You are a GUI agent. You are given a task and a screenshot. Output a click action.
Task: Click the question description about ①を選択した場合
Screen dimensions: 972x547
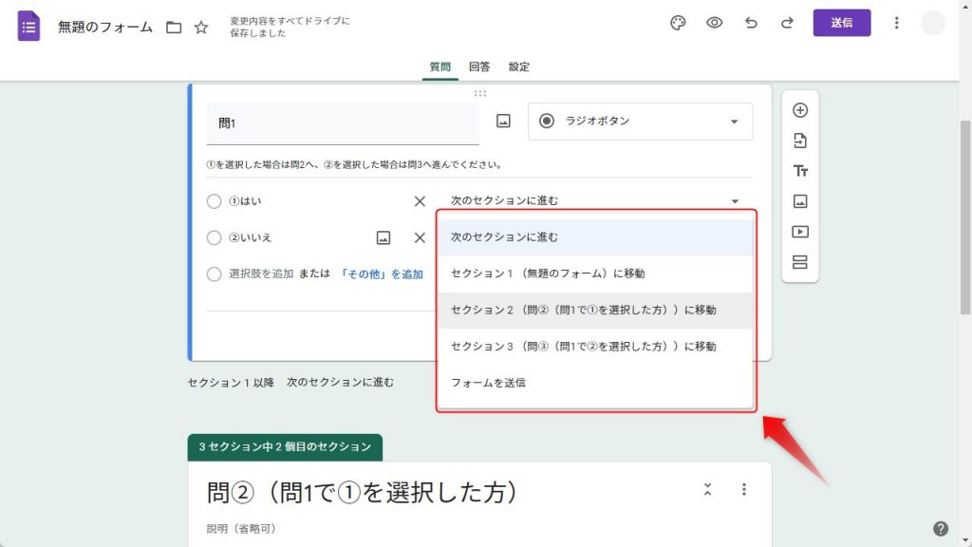point(354,165)
